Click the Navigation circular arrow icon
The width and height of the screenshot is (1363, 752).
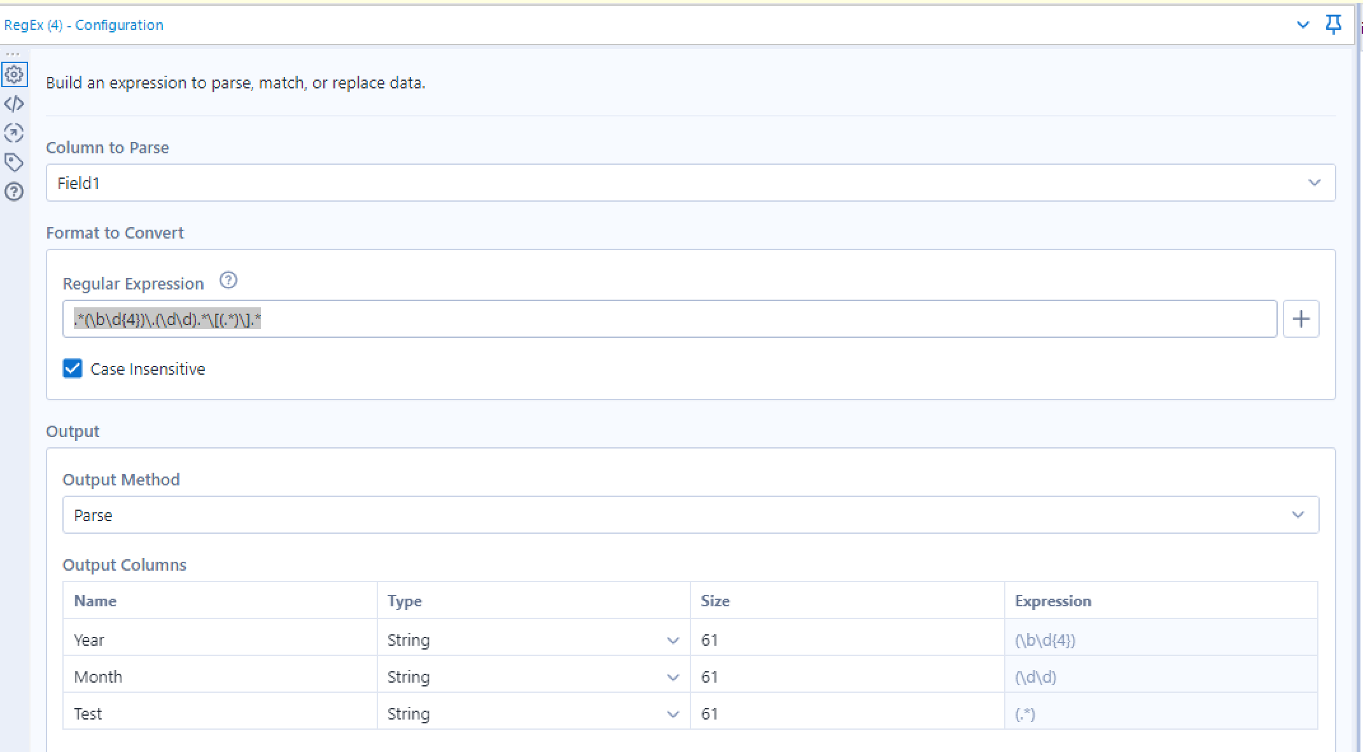14,132
